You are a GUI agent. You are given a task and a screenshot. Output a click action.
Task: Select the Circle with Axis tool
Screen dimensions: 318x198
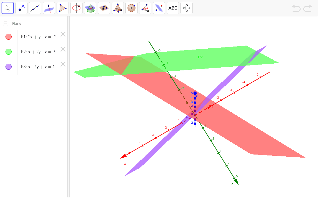click(x=76, y=8)
